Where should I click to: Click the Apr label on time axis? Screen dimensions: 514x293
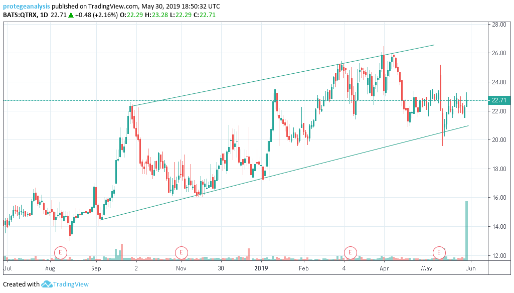tap(384, 268)
